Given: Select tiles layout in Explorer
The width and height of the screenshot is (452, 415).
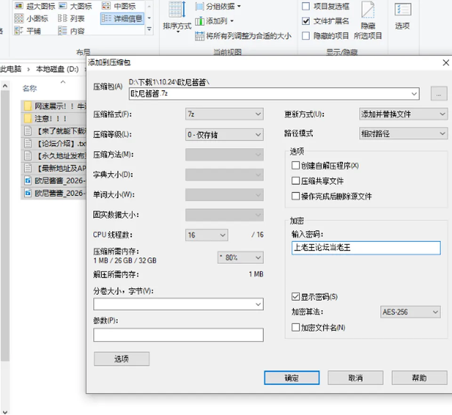Looking at the screenshot, I should click(x=27, y=31).
